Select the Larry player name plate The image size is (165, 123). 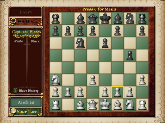pos(26,12)
